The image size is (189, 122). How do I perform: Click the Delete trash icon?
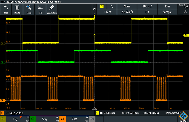coord(17,9)
